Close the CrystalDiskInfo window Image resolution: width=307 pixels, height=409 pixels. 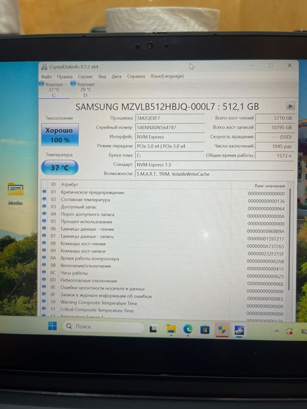tap(289, 65)
